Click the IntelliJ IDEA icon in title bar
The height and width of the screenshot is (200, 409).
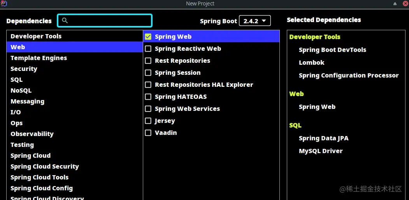(x=4, y=3)
